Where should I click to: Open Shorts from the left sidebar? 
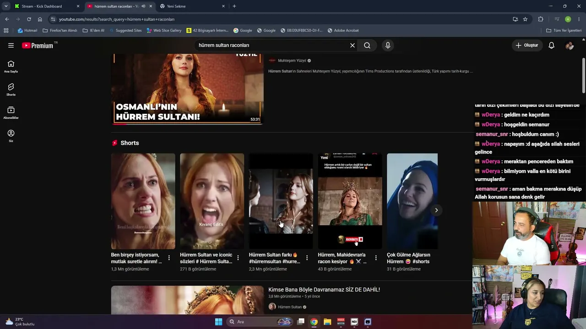click(x=11, y=90)
